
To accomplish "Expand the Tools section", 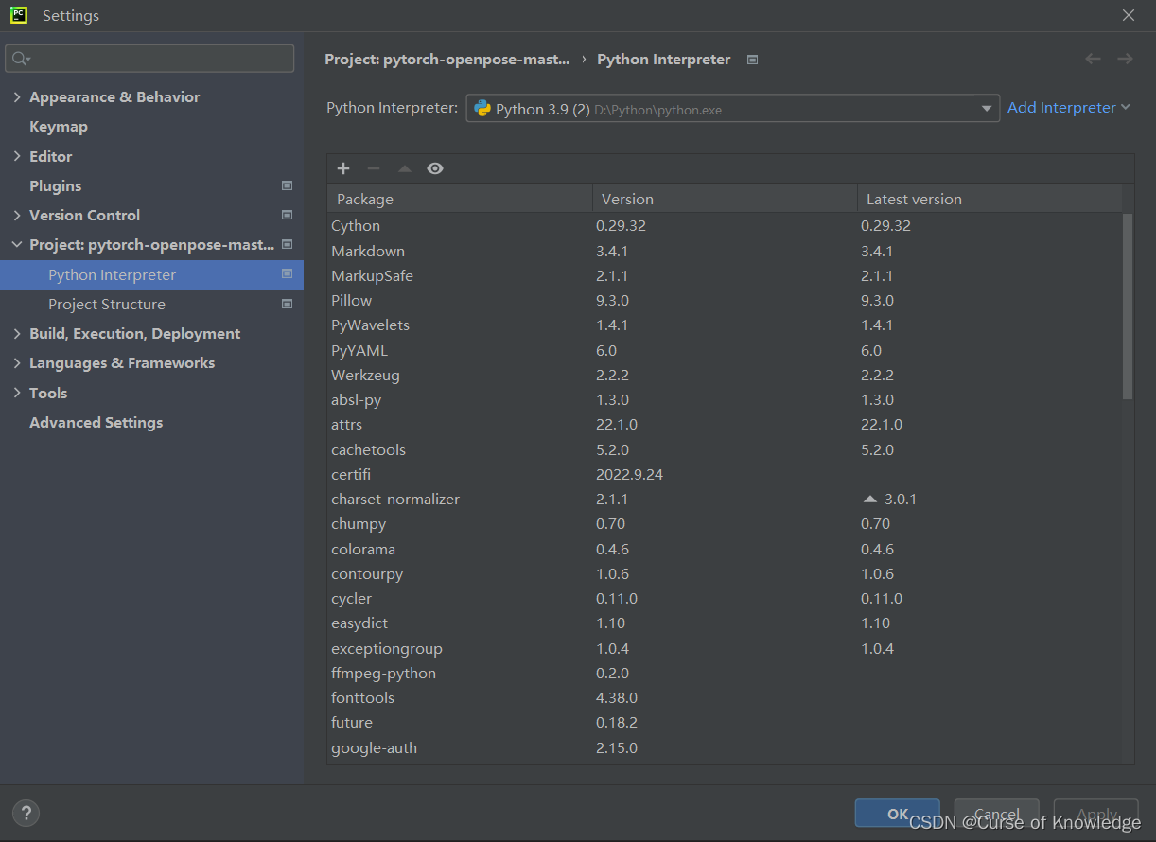I will (17, 393).
